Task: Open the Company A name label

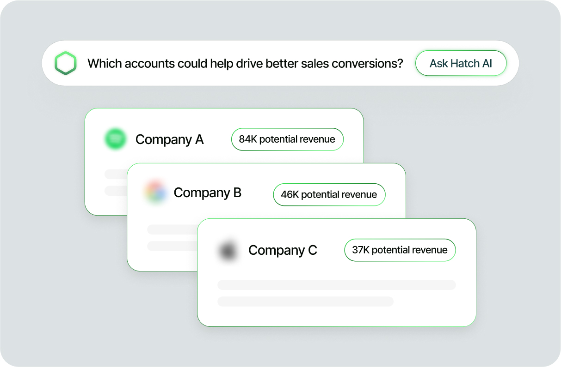Action: tap(170, 139)
